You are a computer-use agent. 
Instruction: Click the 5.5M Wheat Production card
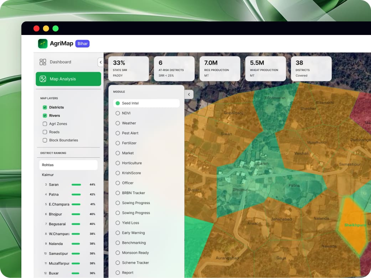[x=266, y=69]
